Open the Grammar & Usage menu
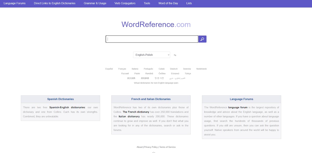312x153 pixels. pyautogui.click(x=95, y=3)
